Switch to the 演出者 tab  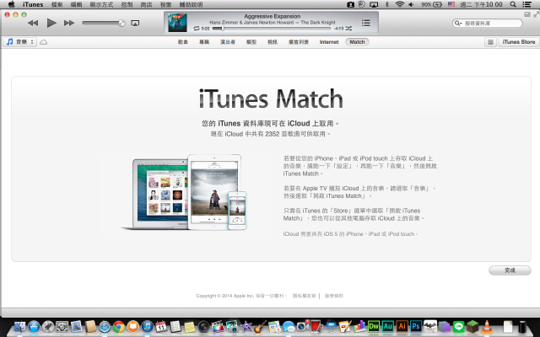[x=228, y=42]
